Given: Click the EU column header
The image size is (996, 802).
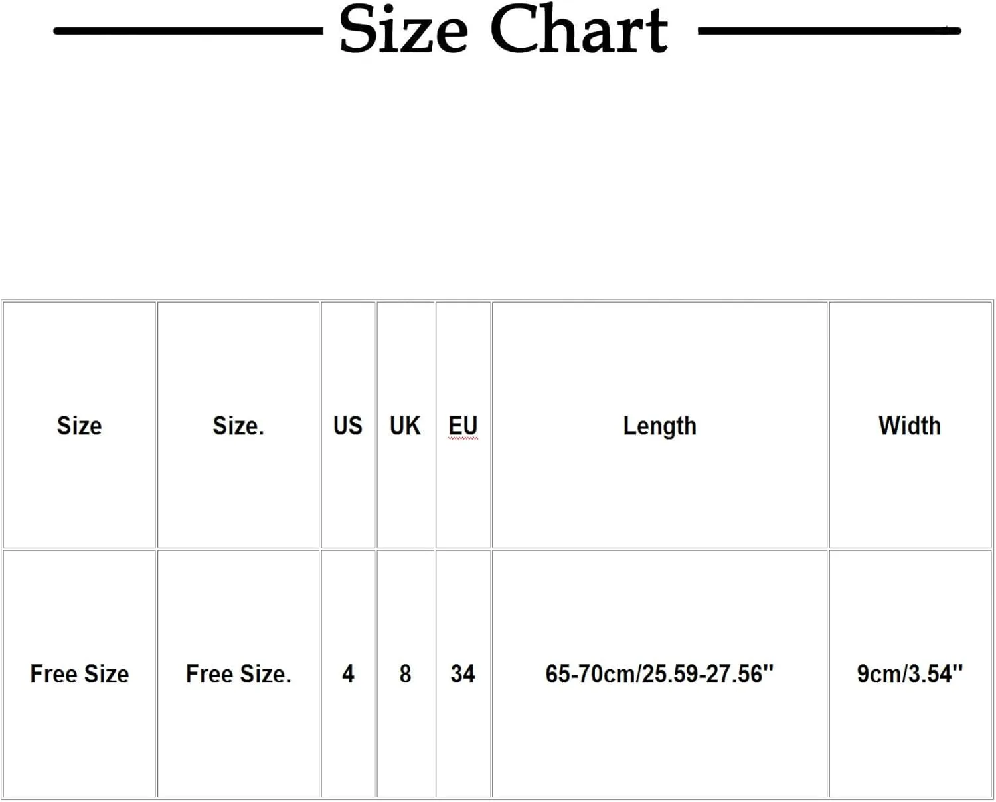Looking at the screenshot, I should 463,426.
